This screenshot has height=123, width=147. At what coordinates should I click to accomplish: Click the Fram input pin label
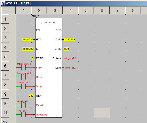coord(39,68)
